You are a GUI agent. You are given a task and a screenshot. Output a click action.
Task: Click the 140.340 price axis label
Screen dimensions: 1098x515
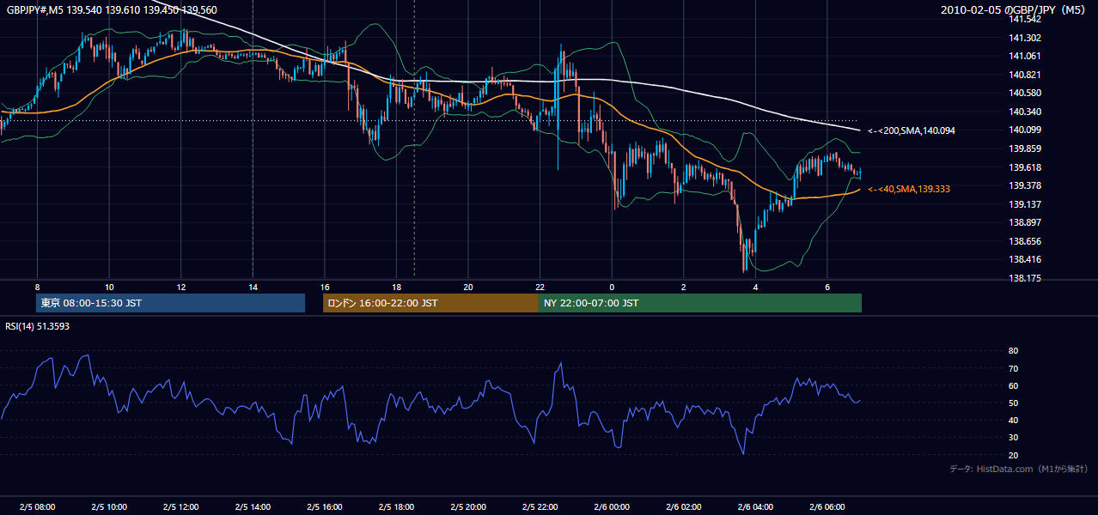point(1026,112)
